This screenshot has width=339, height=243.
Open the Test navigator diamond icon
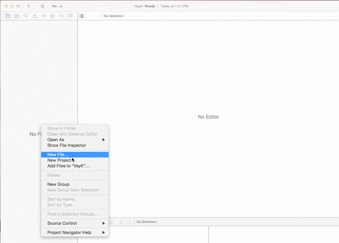[44, 16]
